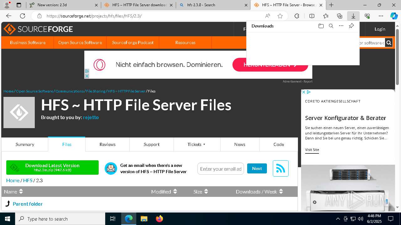Open more options in Downloads panel
This screenshot has width=401, height=225.
[x=341, y=26]
